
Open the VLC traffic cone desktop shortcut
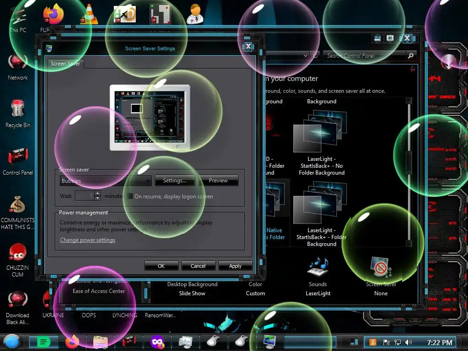89,14
